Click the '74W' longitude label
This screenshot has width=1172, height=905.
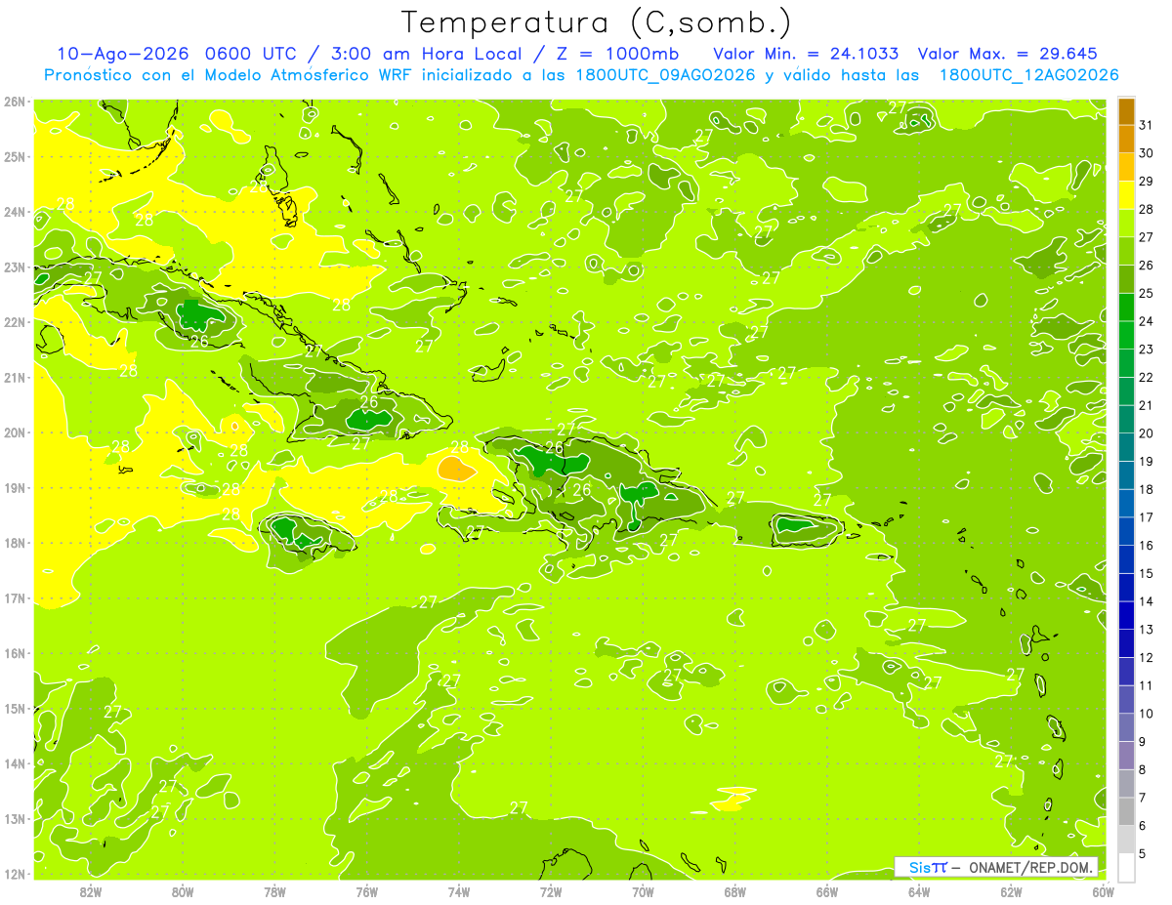tap(459, 891)
